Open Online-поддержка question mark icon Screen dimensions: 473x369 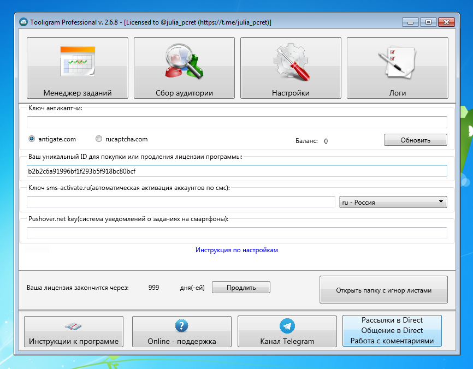[181, 326]
